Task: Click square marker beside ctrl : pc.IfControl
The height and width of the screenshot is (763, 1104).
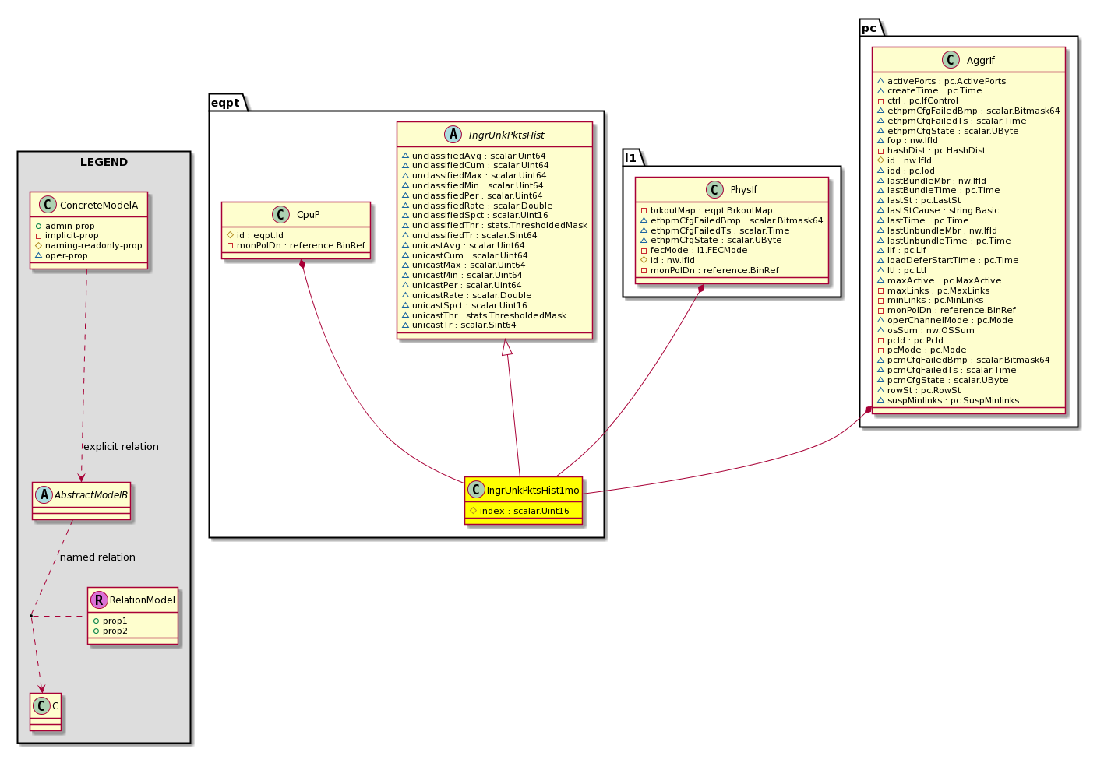Action: 880,100
